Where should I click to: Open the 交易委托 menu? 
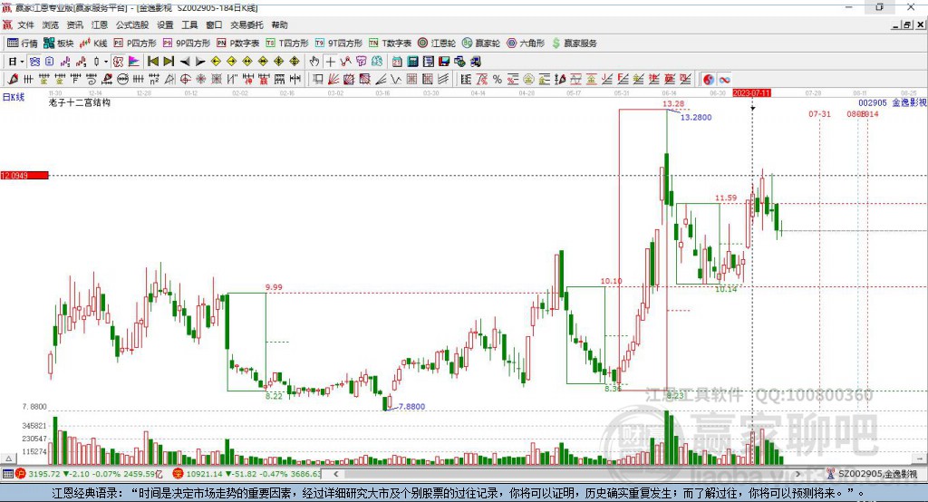pyautogui.click(x=246, y=24)
